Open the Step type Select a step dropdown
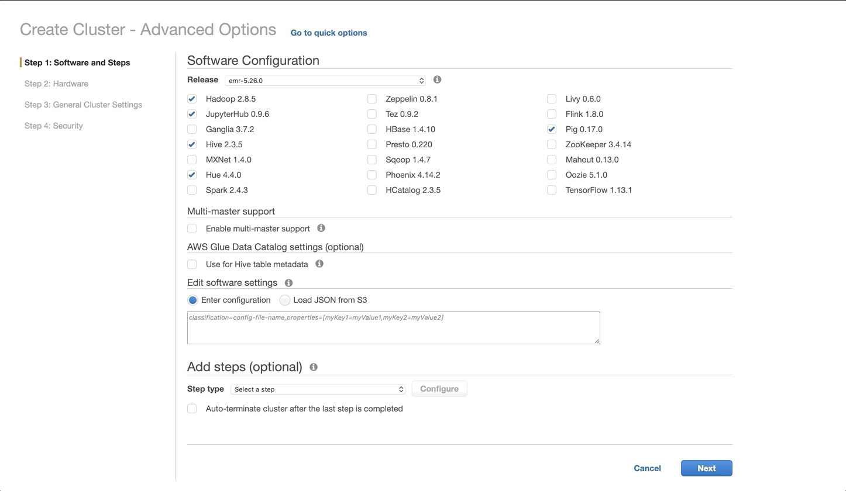This screenshot has width=846, height=491. tap(318, 389)
